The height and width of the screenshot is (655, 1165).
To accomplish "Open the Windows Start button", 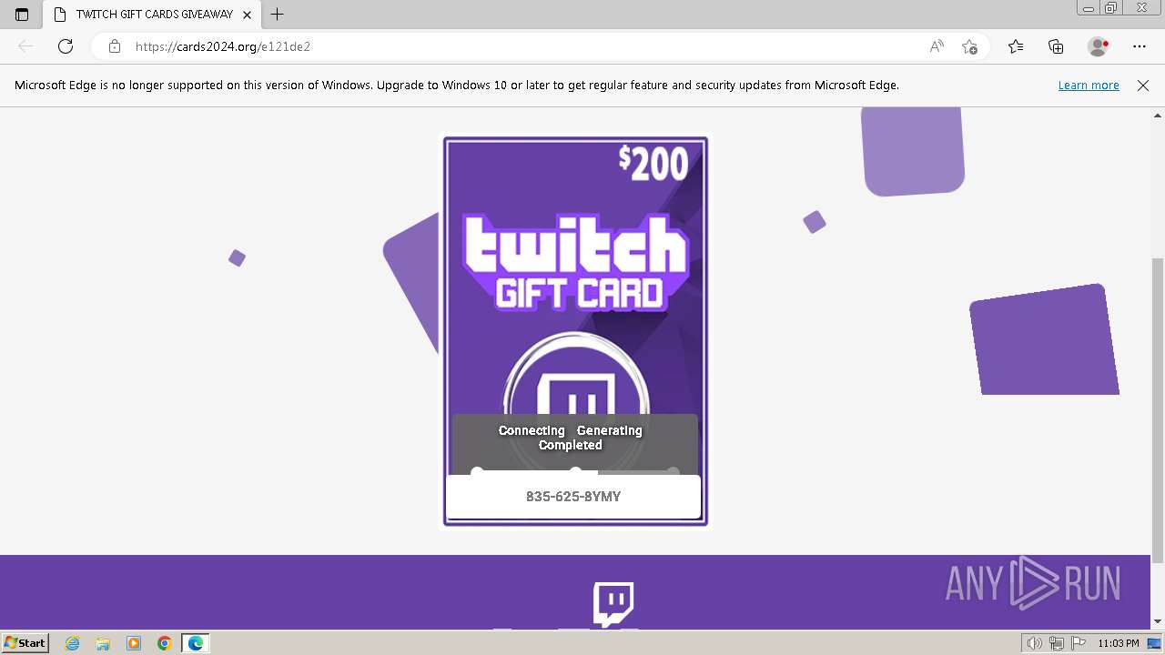I will coord(25,642).
